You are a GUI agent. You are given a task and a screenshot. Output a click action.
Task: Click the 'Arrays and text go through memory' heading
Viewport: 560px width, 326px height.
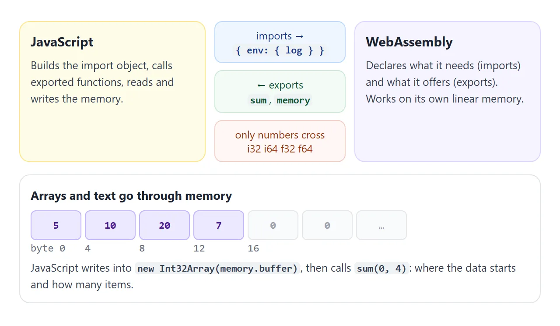[x=131, y=196]
